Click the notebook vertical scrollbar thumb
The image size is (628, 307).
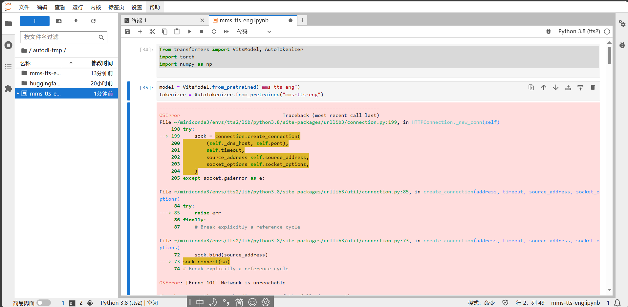(609, 55)
